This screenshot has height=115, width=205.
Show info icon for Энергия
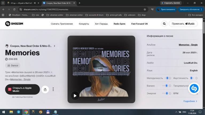170,93
